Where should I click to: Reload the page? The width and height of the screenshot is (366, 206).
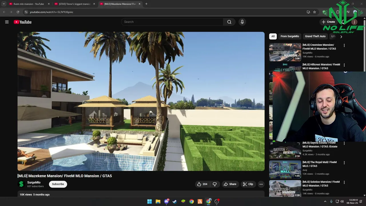[18, 12]
